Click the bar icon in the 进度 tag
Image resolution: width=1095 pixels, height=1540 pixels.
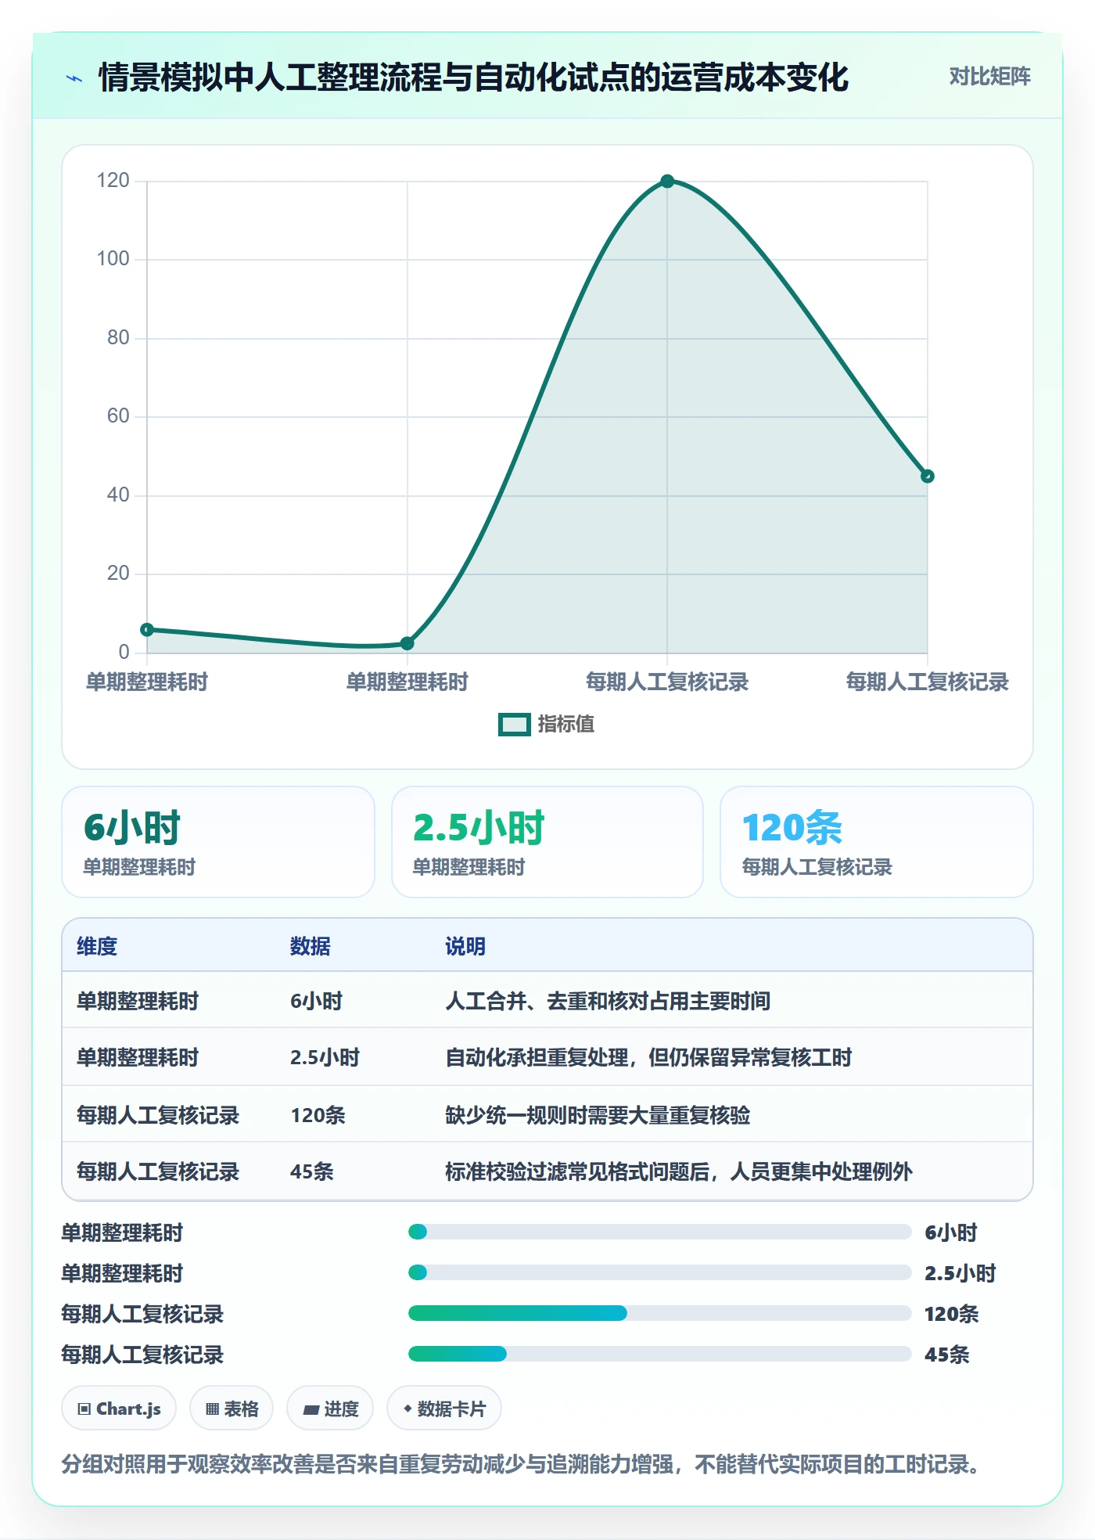pos(311,1410)
